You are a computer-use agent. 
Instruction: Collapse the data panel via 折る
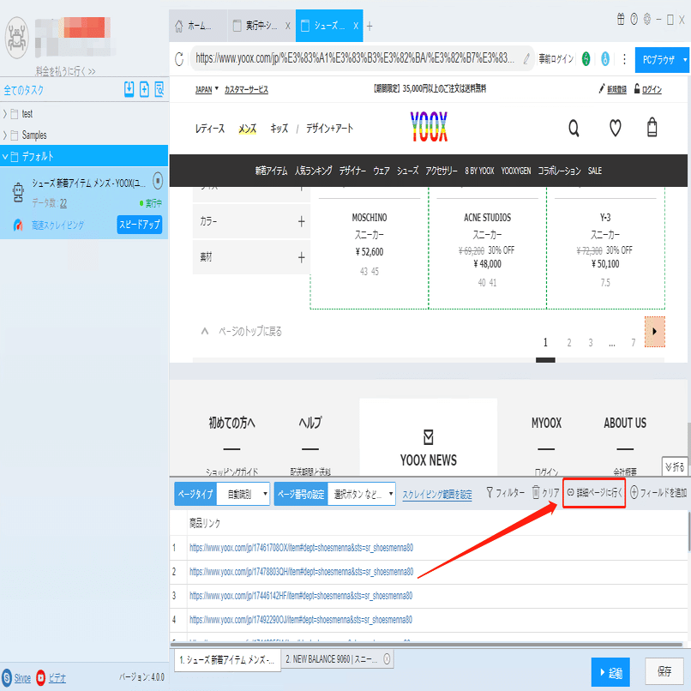674,467
